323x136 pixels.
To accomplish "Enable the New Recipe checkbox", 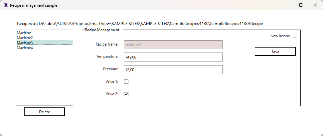I will (295, 36).
